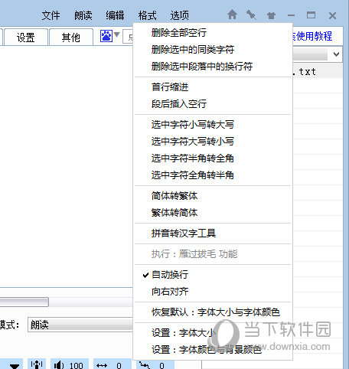Open the 朗读 mode combo box
The width and height of the screenshot is (349, 369).
[x=80, y=325]
